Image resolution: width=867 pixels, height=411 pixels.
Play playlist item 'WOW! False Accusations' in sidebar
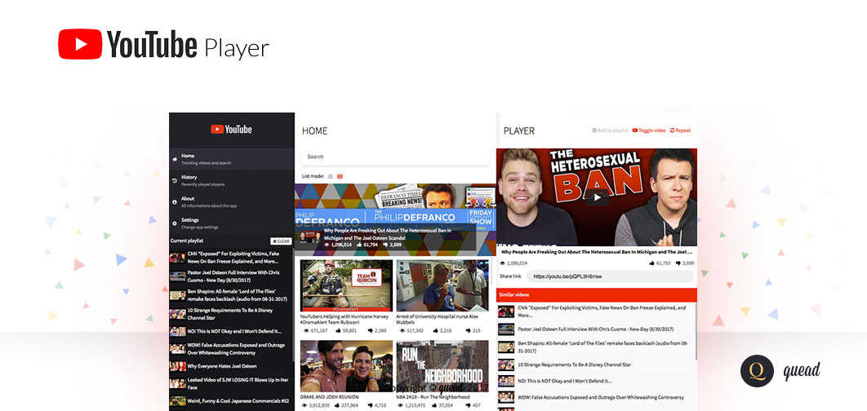tap(230, 348)
